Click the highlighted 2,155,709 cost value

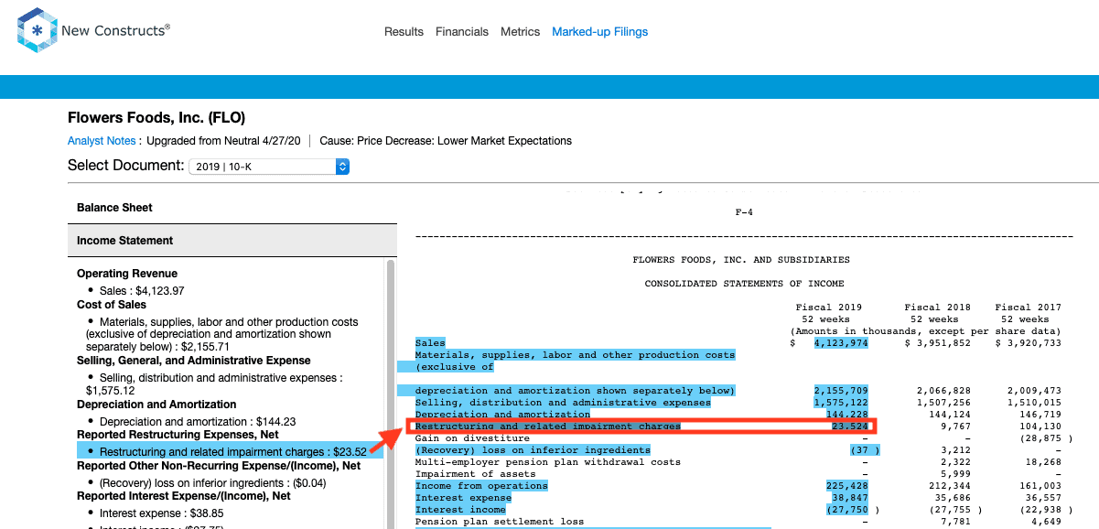point(841,391)
